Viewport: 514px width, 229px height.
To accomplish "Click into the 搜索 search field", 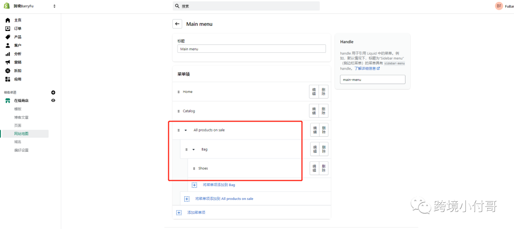I will 246,6.
